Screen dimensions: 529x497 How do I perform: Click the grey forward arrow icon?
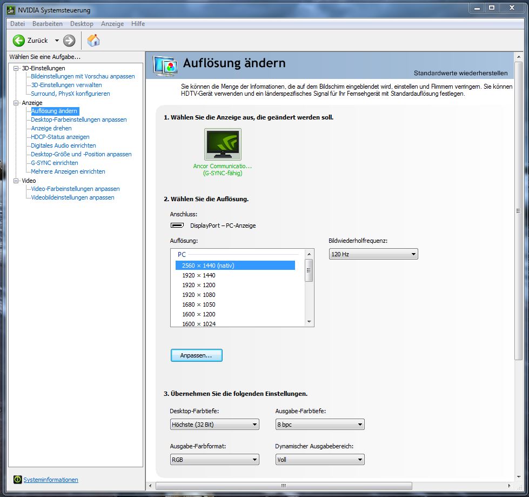[69, 41]
